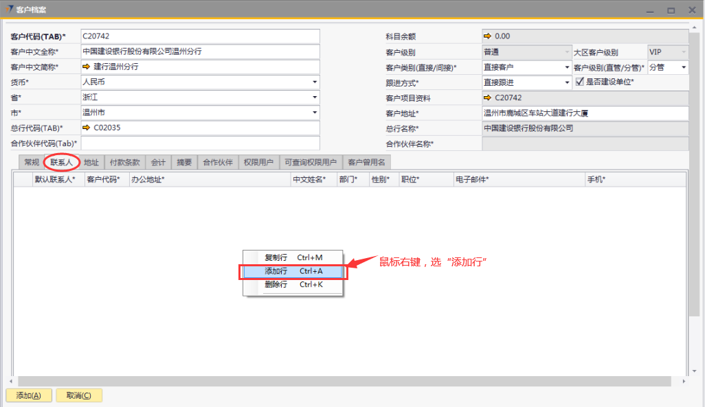Click the orange arrow next to 总行代码 C02035
The height and width of the screenshot is (407, 705).
click(87, 128)
